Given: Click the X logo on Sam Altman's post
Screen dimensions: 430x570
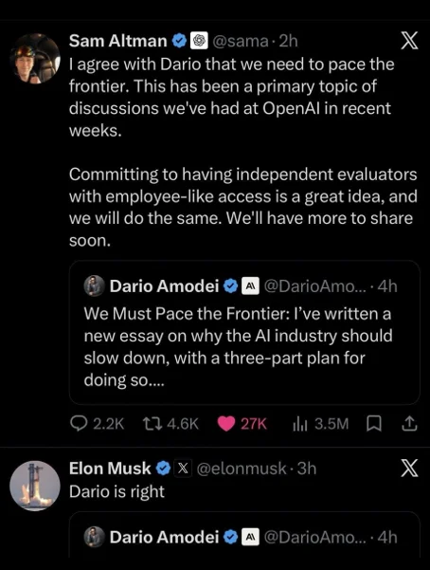Looking at the screenshot, I should (409, 41).
